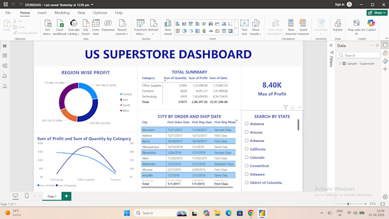389x219 pixels.
Task: Add a new page with plus button
Action: (x=66, y=196)
